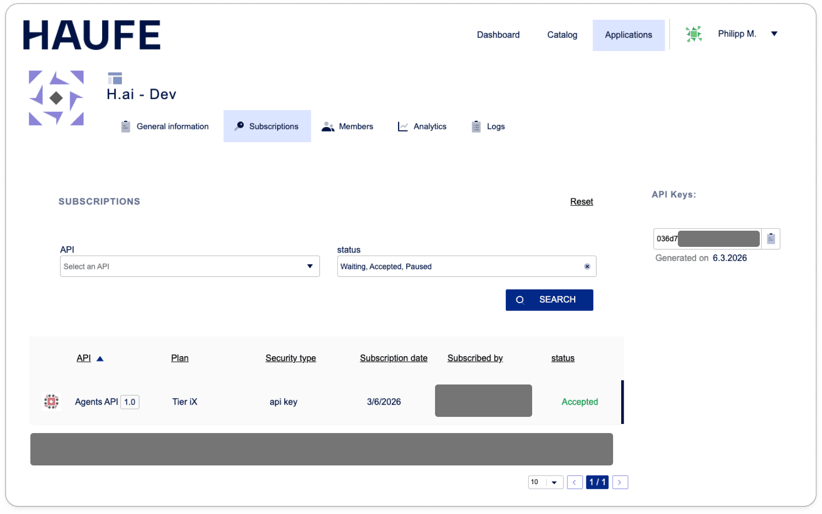Click the Members people icon
822x514 pixels.
328,126
